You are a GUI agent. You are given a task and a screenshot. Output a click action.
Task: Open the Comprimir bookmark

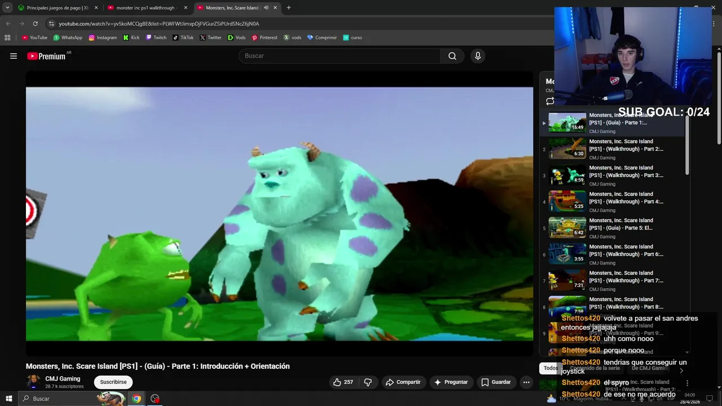pyautogui.click(x=322, y=37)
